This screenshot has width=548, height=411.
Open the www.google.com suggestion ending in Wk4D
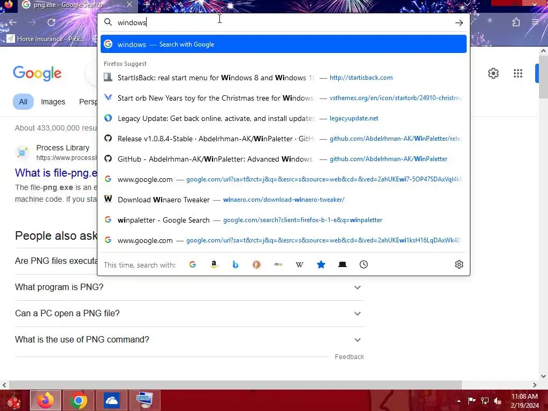click(x=284, y=240)
